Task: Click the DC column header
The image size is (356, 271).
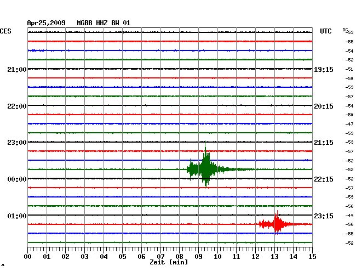Action: [x=345, y=30]
